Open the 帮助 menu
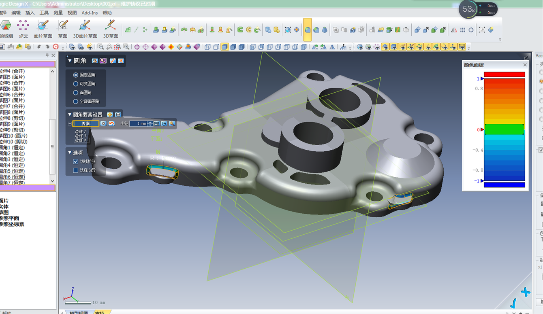Screen dimensions: 543x314 (x=107, y=13)
